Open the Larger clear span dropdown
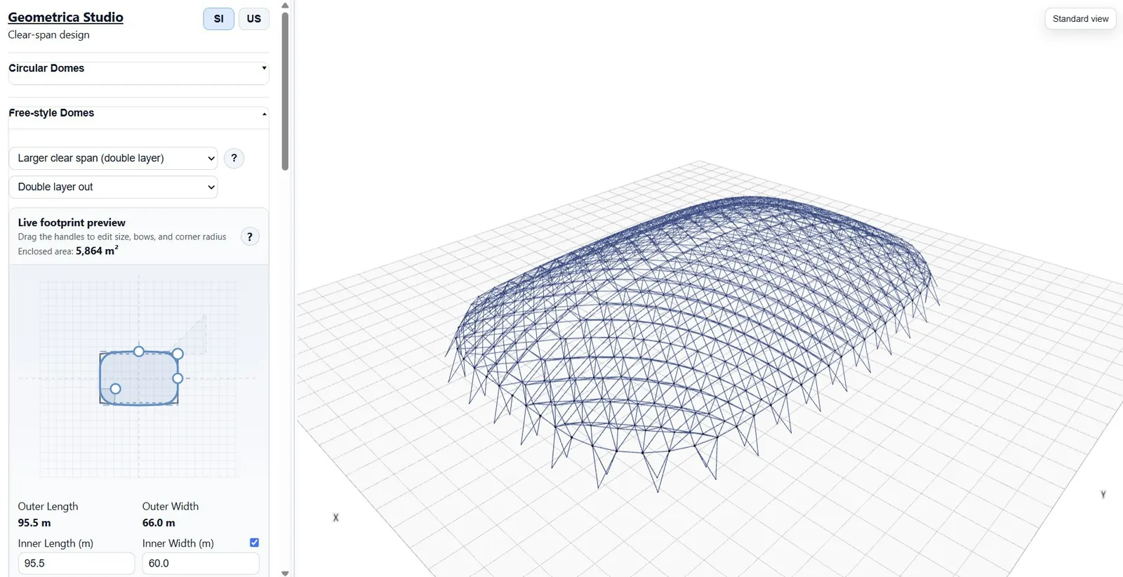 pos(113,158)
